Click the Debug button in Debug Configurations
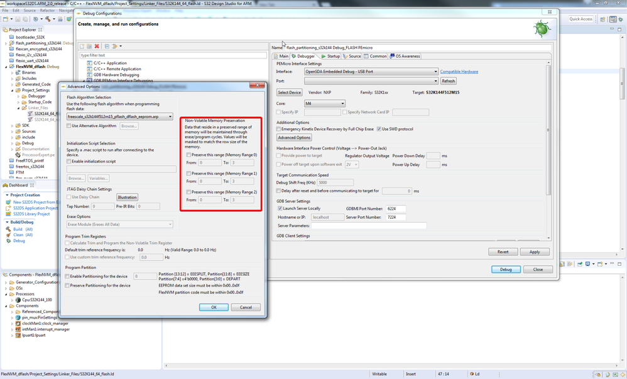Image resolution: width=627 pixels, height=379 pixels. 506,270
